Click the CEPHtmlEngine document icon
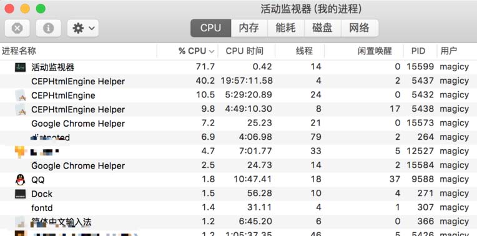The height and width of the screenshot is (236, 477). pyautogui.click(x=21, y=96)
